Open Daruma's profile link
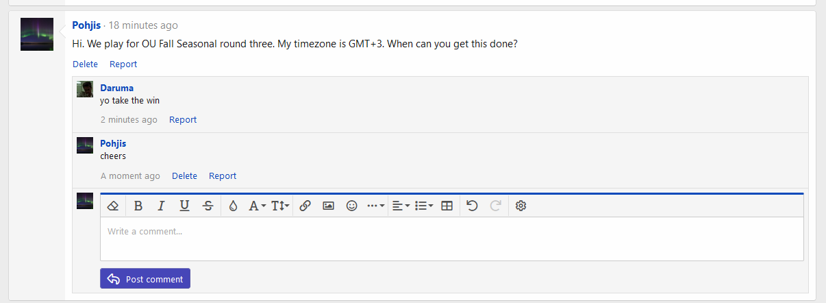This screenshot has width=826, height=303. [116, 88]
